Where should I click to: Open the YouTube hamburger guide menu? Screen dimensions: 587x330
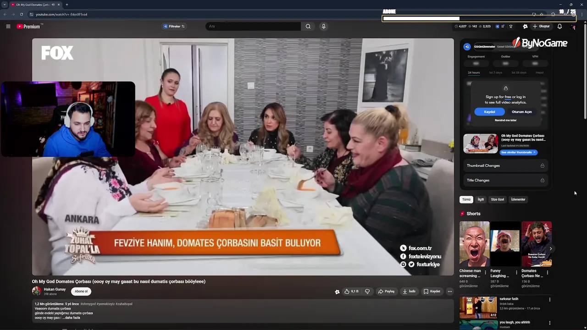tap(8, 27)
